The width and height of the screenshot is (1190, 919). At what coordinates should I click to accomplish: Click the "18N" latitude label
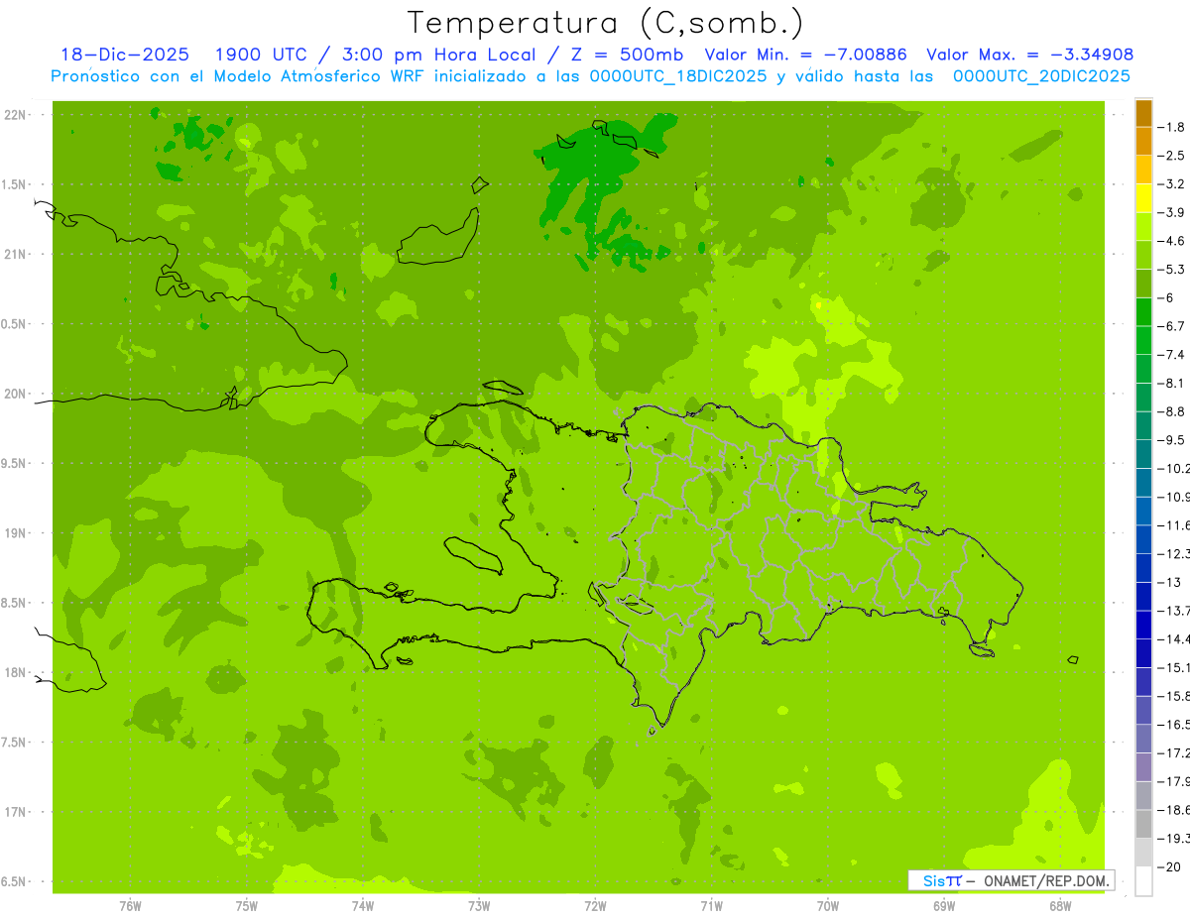14,672
